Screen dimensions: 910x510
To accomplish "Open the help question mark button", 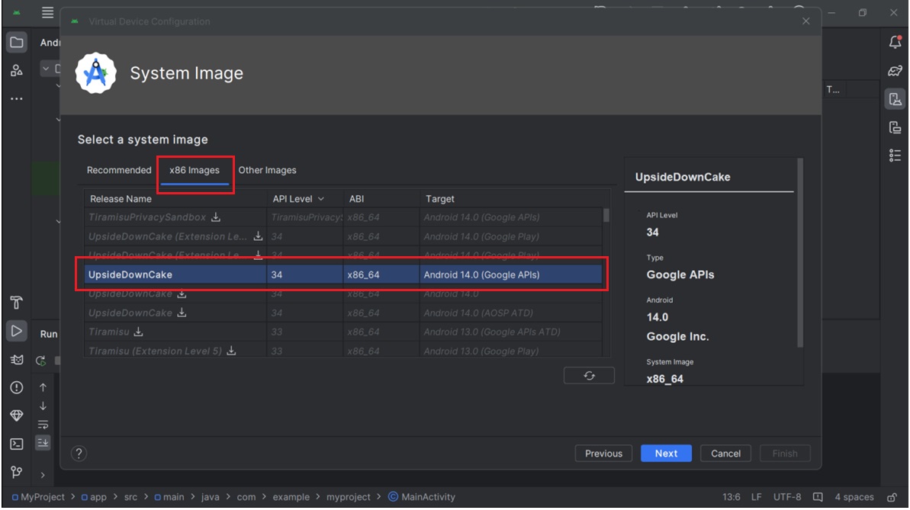I will click(79, 453).
